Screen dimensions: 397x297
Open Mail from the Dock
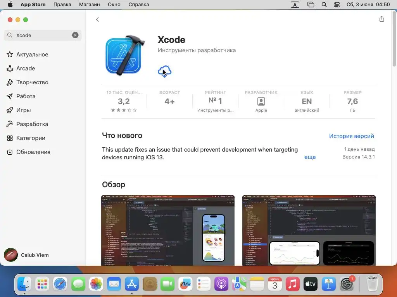point(114,284)
